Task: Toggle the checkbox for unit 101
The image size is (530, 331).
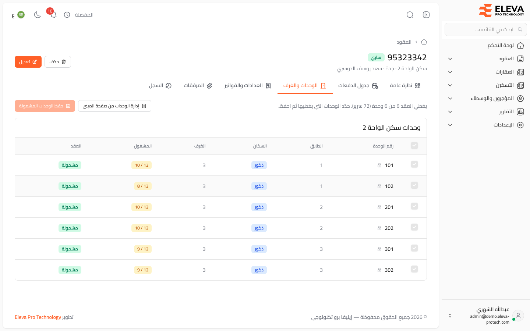Action: coord(414,164)
